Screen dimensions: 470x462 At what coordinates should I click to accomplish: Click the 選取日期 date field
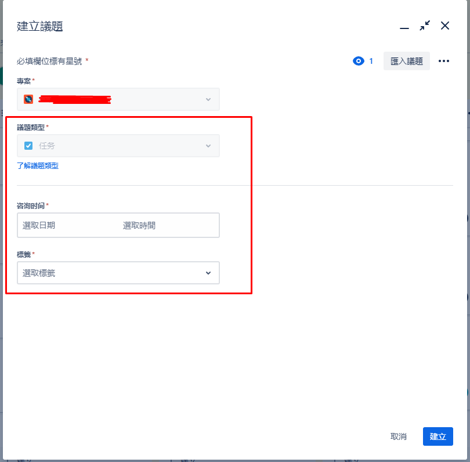39,225
